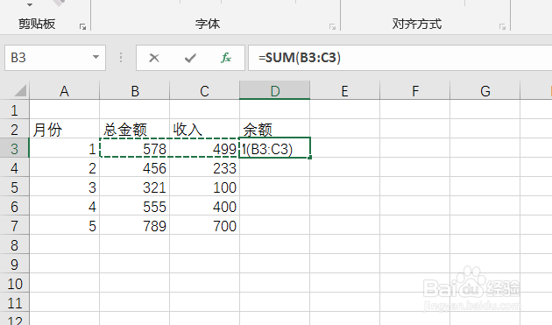The image size is (552, 325).
Task: Click cell containing 456
Action: click(x=134, y=168)
